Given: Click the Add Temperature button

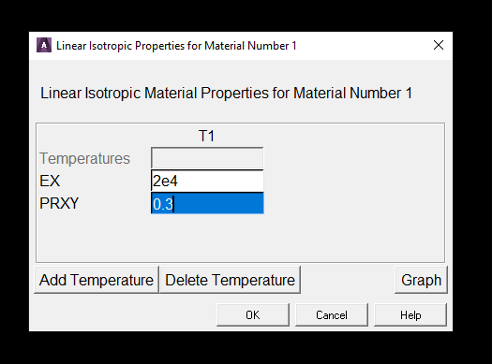Looking at the screenshot, I should (x=97, y=280).
